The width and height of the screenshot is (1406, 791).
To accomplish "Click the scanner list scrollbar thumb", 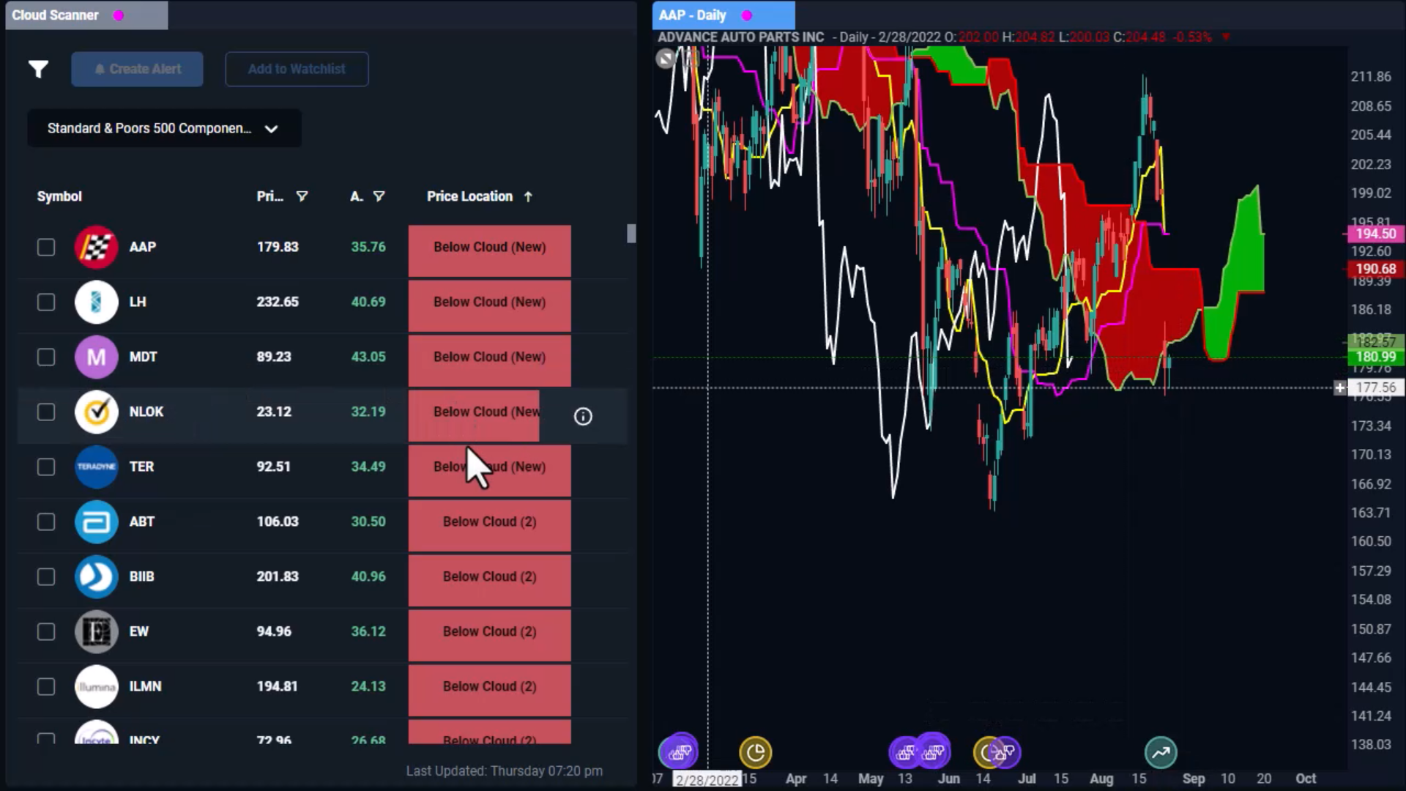I will 631,234.
